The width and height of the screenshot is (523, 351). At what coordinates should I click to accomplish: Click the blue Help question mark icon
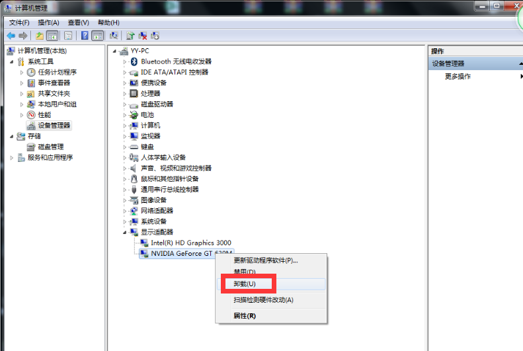[84, 36]
